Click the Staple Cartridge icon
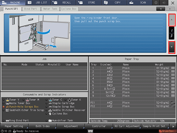177x133 pixels. (50, 104)
